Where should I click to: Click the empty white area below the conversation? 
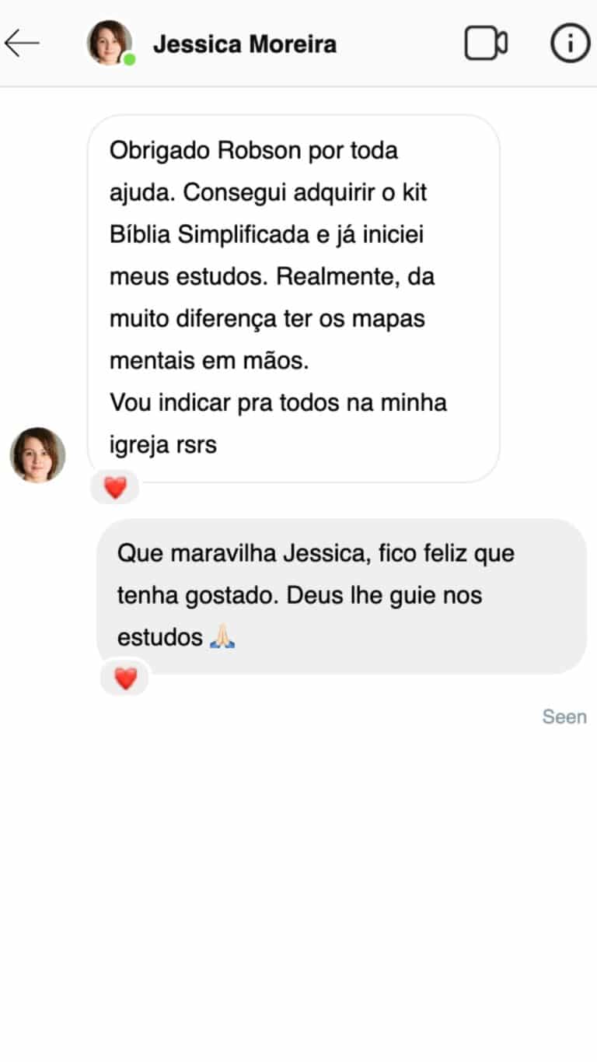click(298, 895)
